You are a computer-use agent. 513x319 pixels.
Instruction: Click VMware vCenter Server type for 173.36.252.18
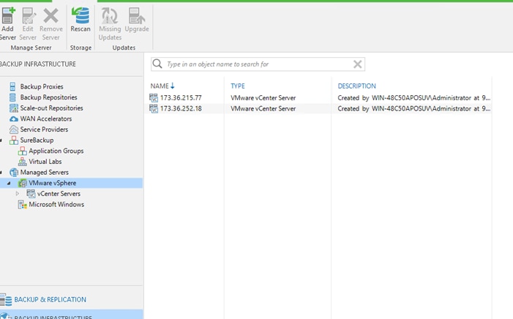[263, 108]
